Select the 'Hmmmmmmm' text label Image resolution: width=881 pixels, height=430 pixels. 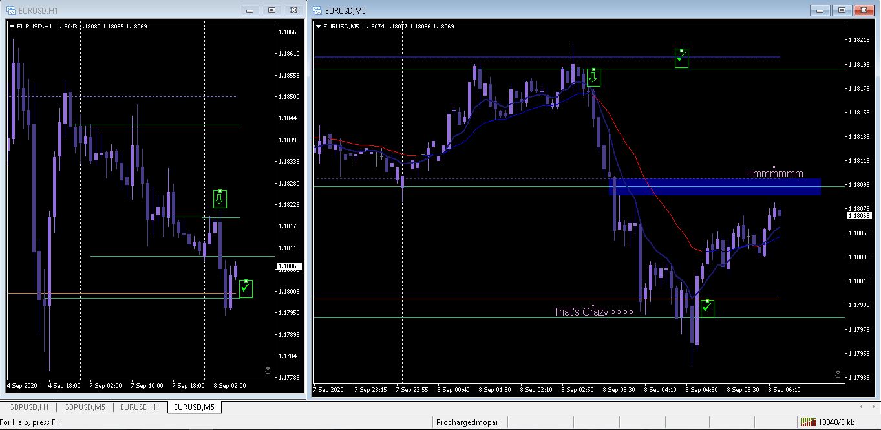coord(774,174)
